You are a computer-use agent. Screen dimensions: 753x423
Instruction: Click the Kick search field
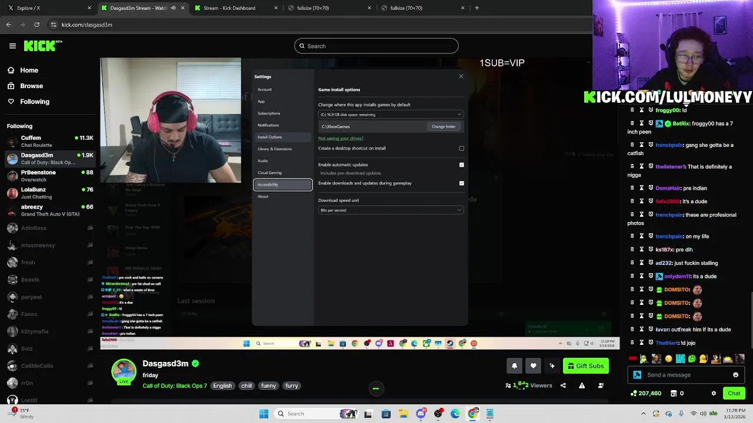pos(376,46)
